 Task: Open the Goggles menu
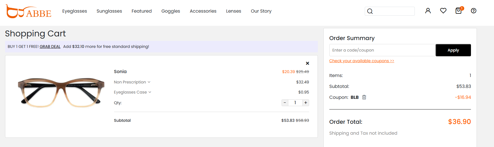coord(171,11)
